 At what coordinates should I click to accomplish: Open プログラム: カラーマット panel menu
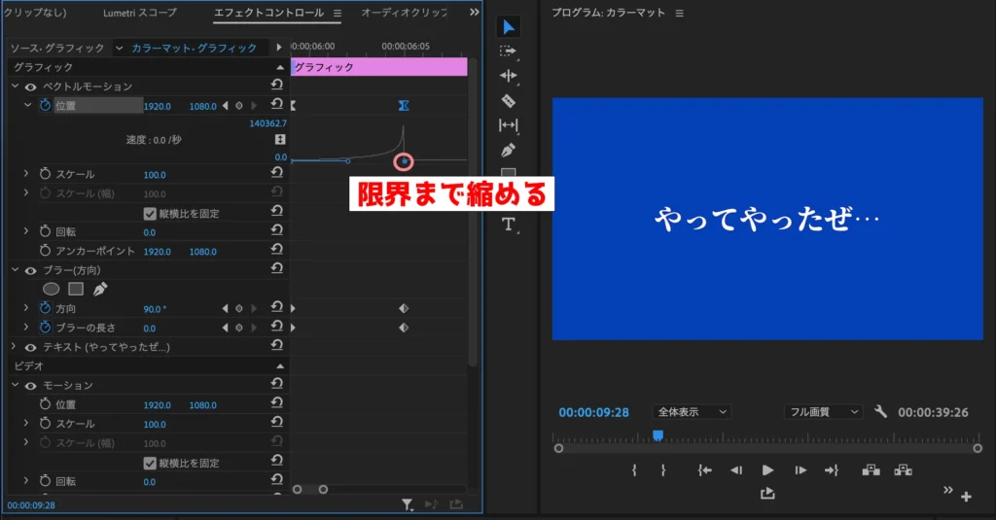(x=680, y=13)
